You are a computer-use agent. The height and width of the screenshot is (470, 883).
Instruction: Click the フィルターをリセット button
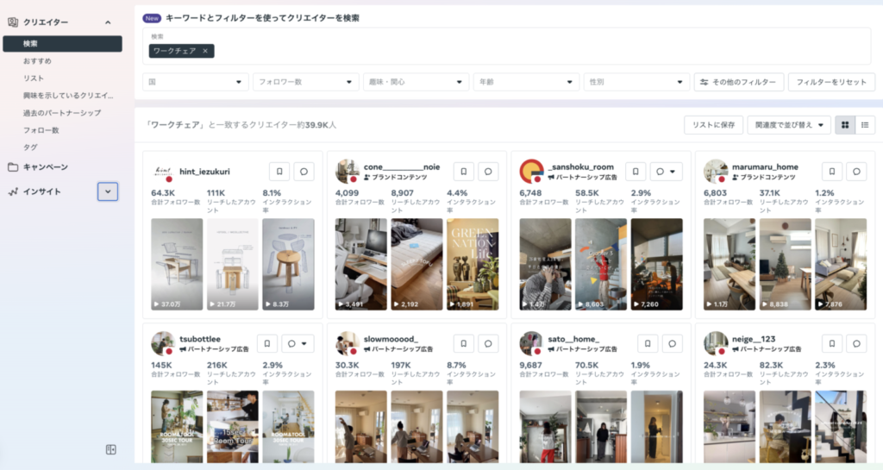[831, 82]
